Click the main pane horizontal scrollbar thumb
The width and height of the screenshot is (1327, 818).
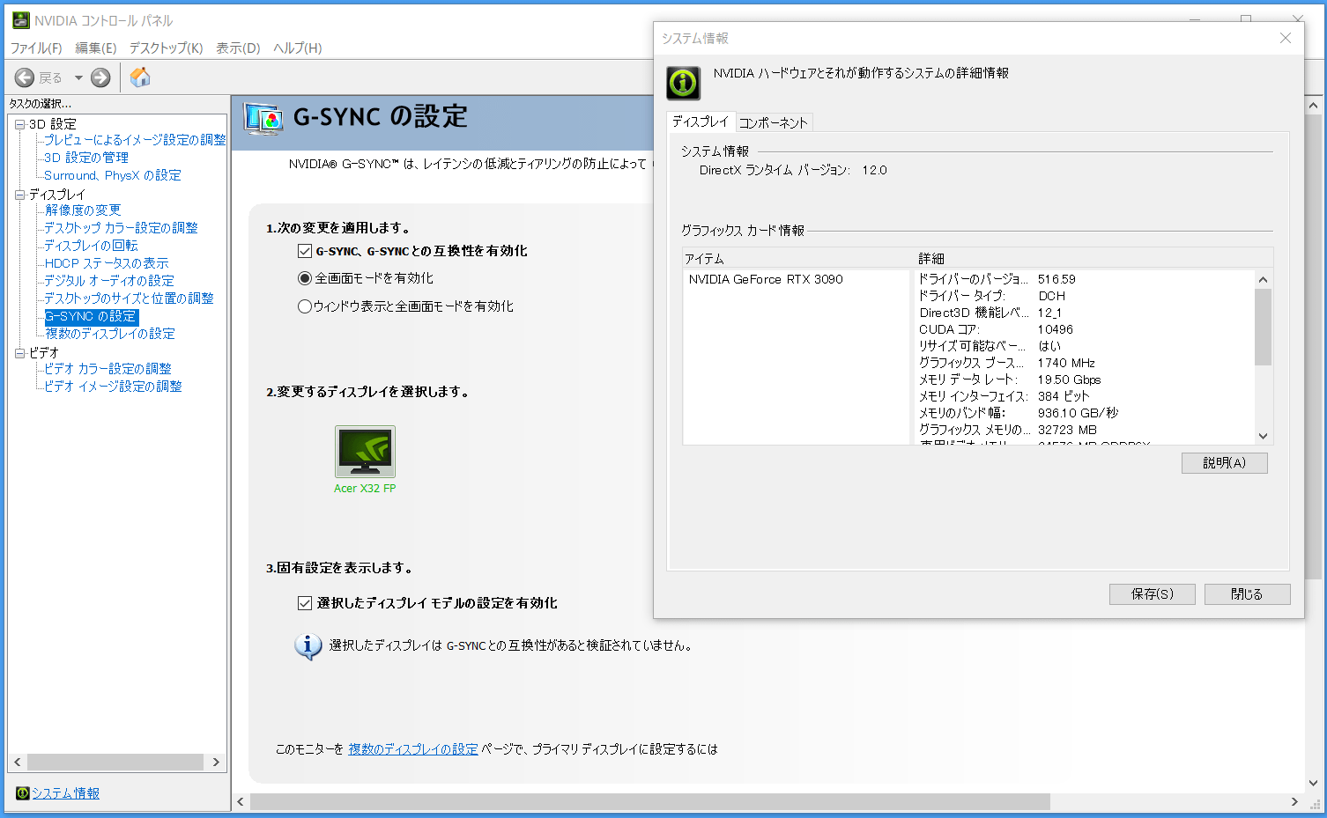tap(650, 801)
